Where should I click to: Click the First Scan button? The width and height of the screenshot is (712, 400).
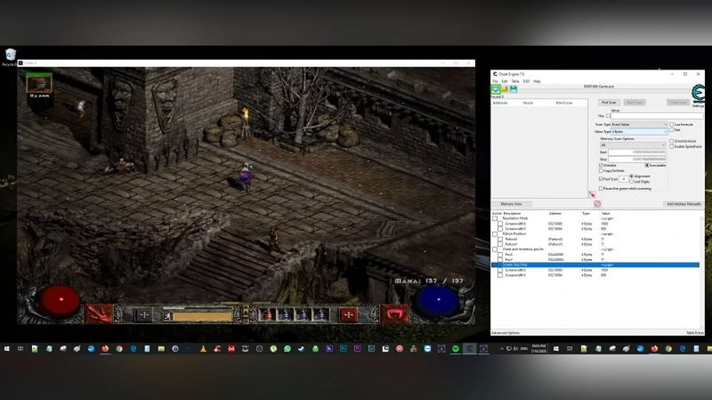point(609,103)
